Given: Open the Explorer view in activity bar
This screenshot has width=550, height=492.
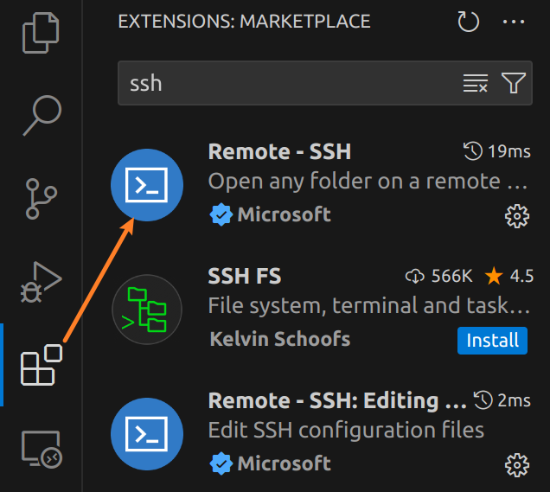Looking at the screenshot, I should (41, 33).
